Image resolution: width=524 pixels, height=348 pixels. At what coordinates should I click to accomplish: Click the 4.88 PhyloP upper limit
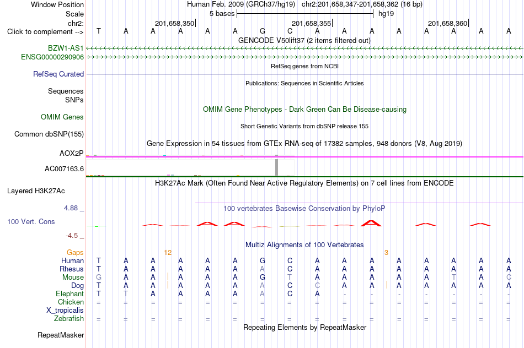pyautogui.click(x=71, y=208)
